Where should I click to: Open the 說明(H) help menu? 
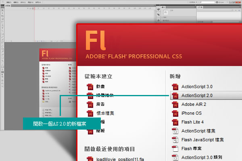coord(38,2)
